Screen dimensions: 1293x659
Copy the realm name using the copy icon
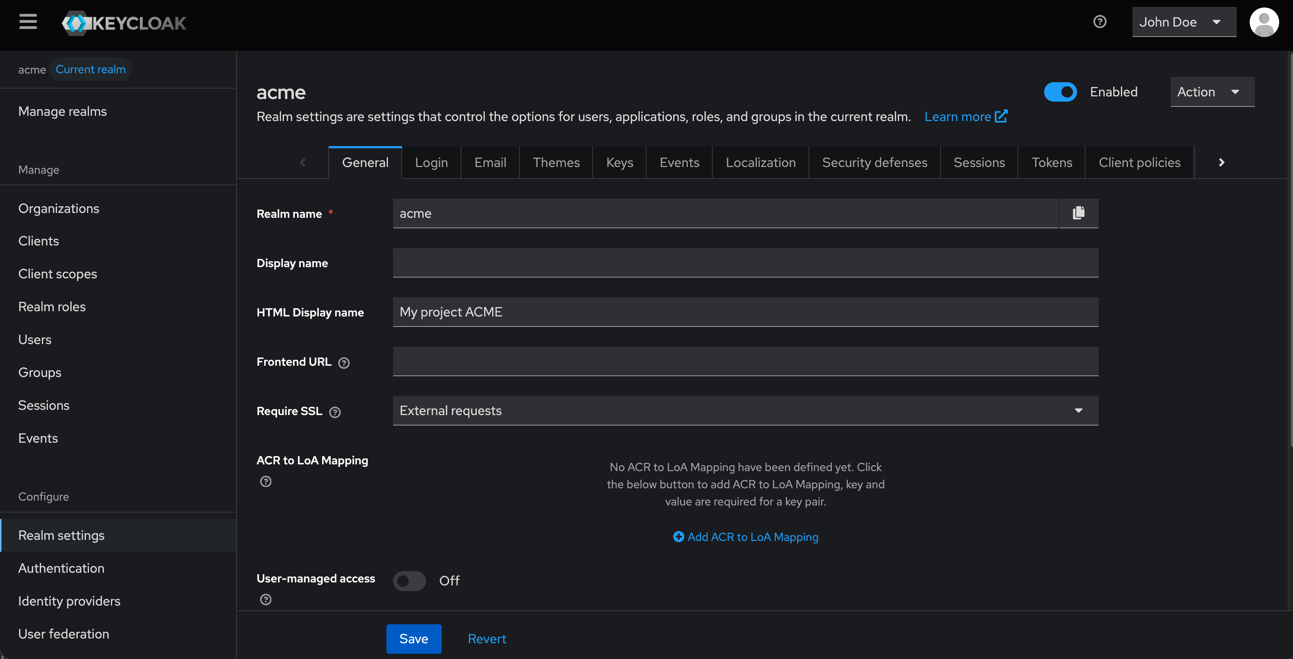point(1078,213)
